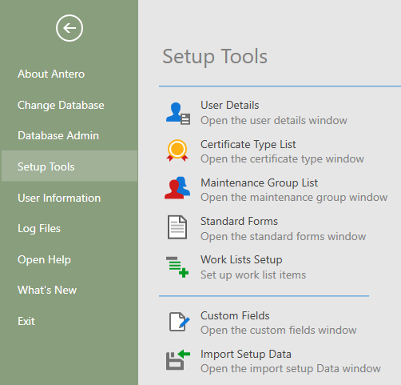Go to Log Files section
Viewport: 401px width, 385px height.
(x=39, y=229)
